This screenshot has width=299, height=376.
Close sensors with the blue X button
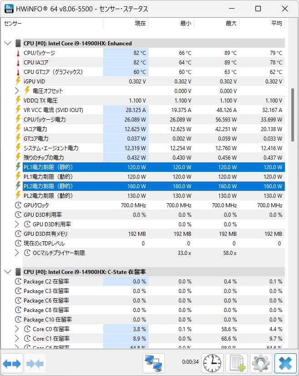coord(285,364)
